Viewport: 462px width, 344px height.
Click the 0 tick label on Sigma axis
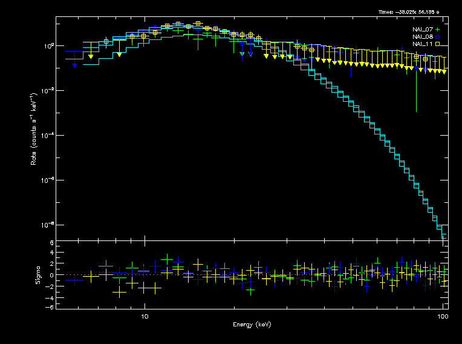pos(51,275)
